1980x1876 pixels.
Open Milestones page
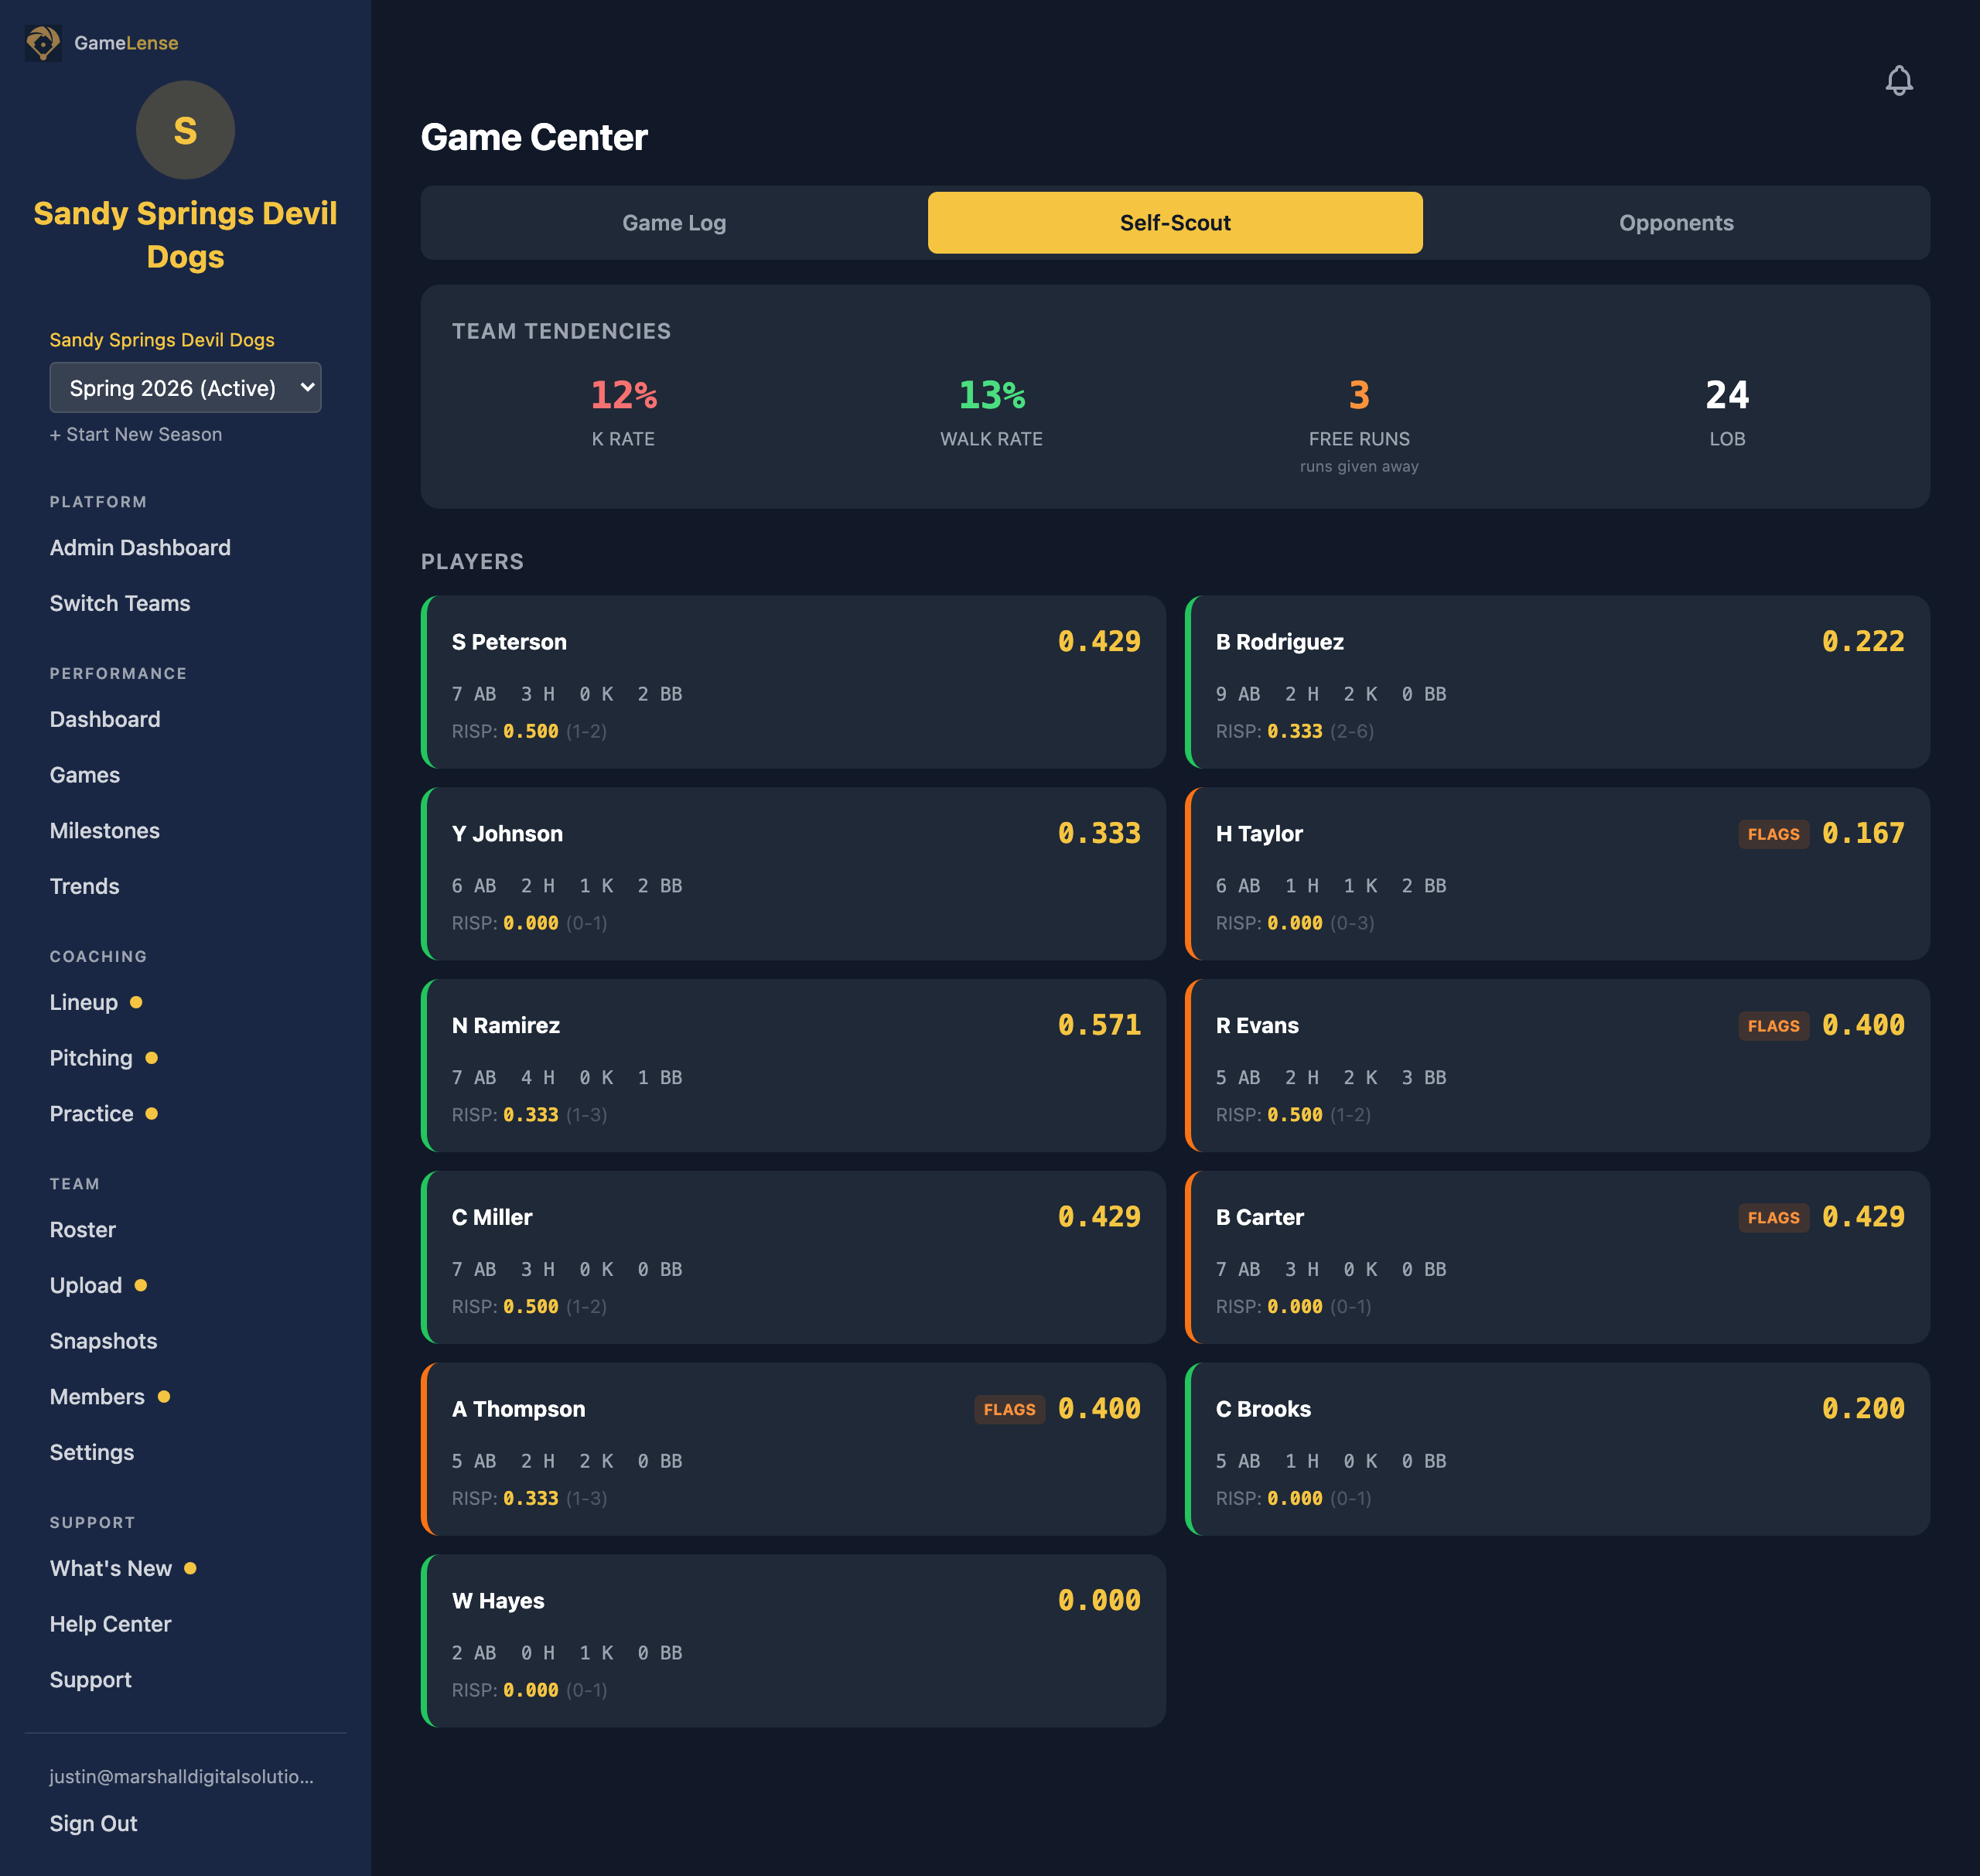coord(105,831)
